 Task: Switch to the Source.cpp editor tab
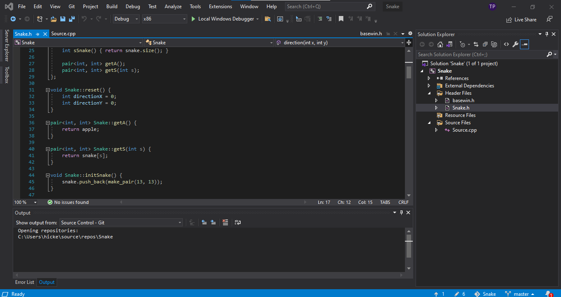[63, 34]
